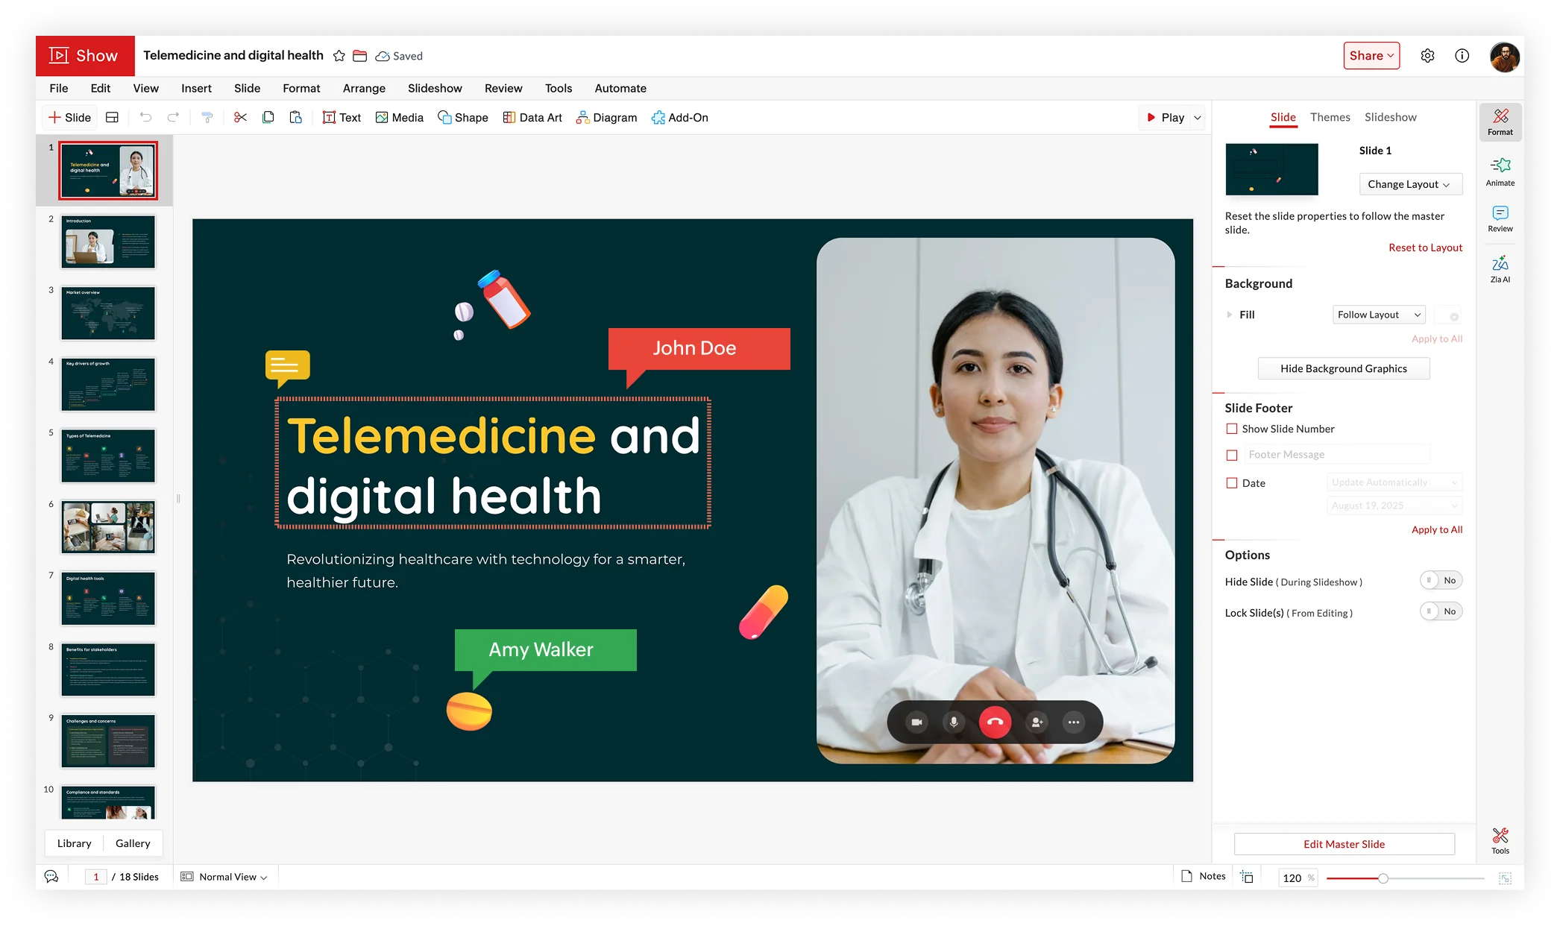Screen dimensions: 1560x926
Task: Open the Review panel on the right rail
Action: (x=1500, y=218)
